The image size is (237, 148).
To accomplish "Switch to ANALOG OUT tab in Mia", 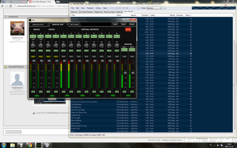I will (39, 25).
